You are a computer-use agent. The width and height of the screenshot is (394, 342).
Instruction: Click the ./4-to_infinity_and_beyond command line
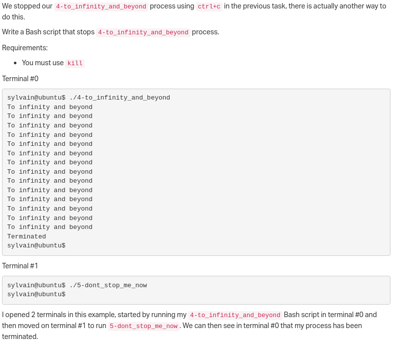click(x=89, y=98)
